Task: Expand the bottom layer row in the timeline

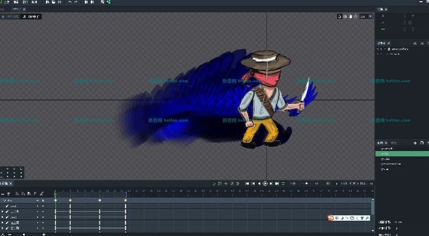Action: (2, 228)
